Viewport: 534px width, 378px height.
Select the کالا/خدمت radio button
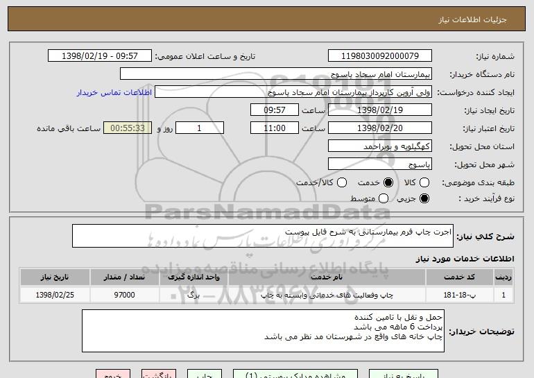pyautogui.click(x=342, y=182)
